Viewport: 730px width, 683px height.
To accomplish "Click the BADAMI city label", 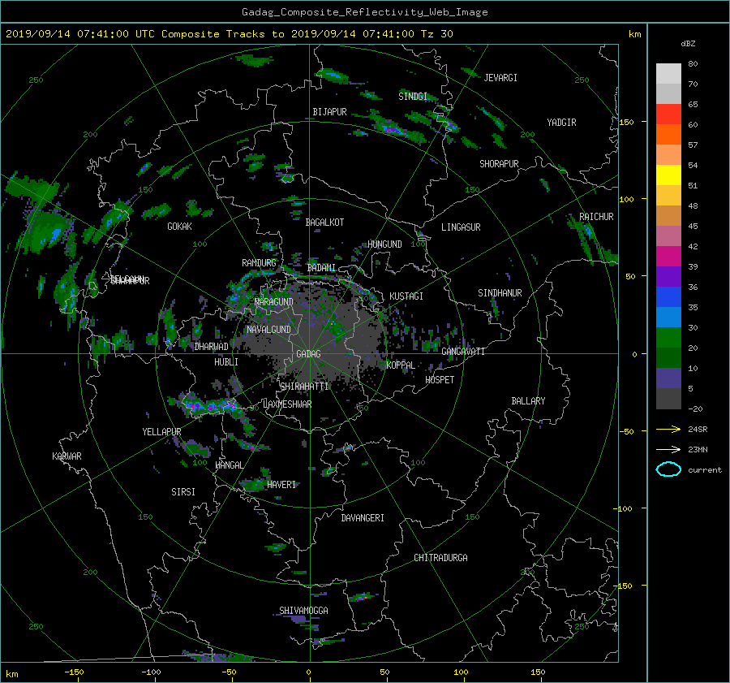I will (321, 268).
